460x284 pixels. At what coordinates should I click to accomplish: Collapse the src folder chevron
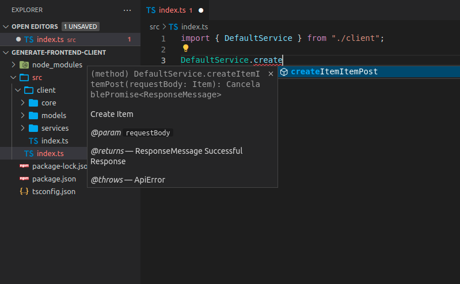[14, 78]
